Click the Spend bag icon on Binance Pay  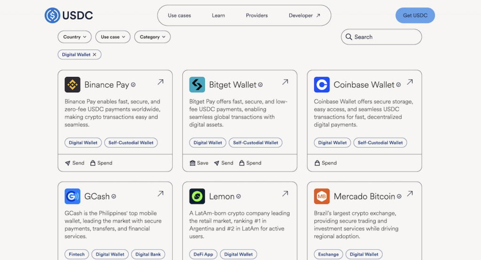tap(93, 163)
